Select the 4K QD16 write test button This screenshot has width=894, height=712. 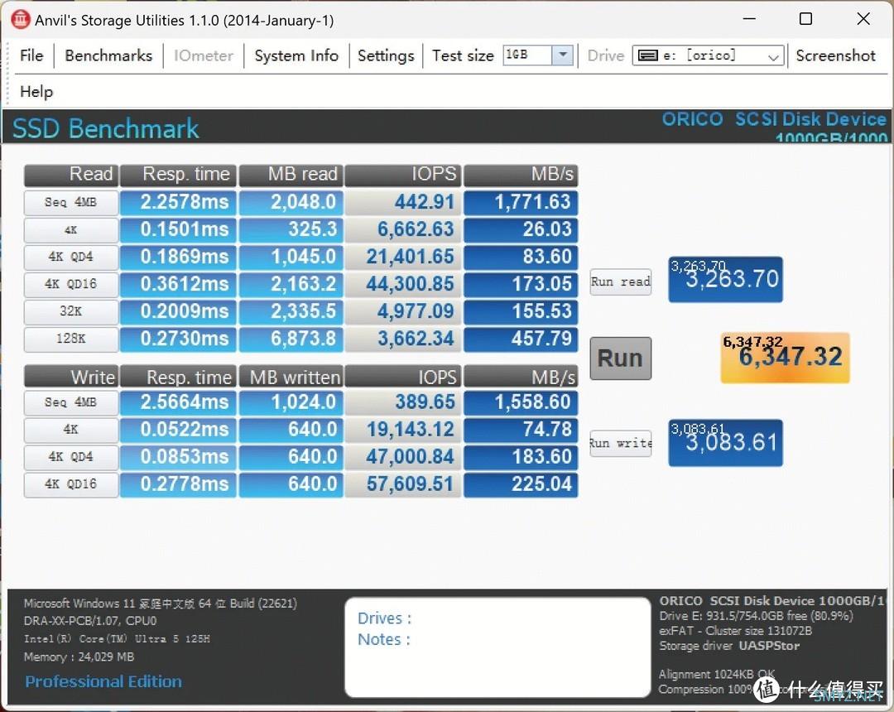point(70,484)
